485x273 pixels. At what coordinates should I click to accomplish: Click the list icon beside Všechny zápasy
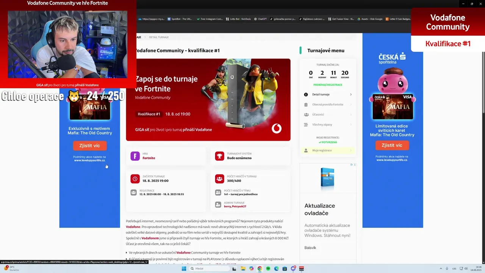pos(306,124)
